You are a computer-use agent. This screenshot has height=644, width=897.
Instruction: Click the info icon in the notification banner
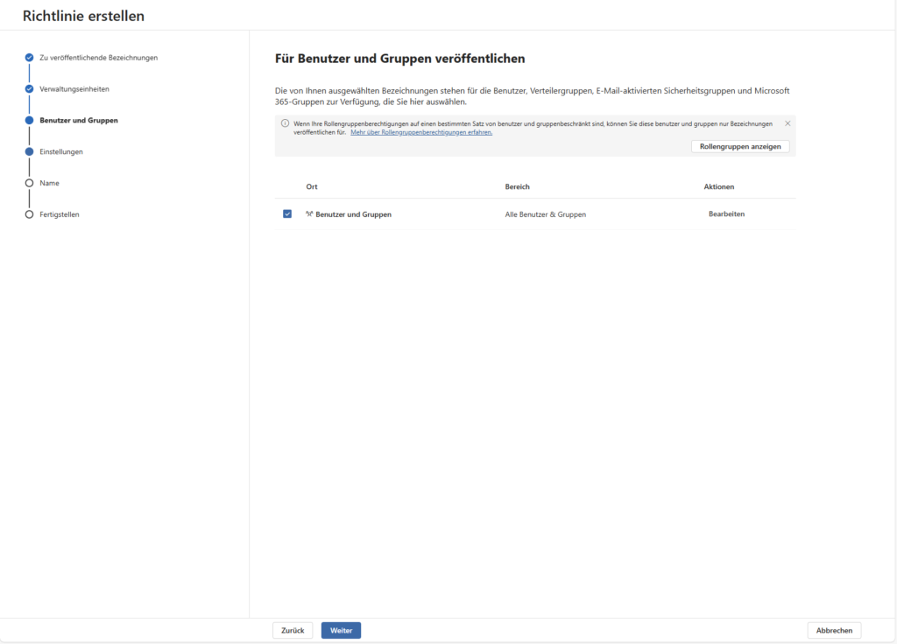tap(283, 123)
